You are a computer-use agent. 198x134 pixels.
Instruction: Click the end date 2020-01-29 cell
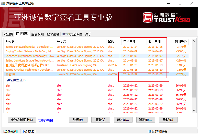pyautogui.click(x=155, y=65)
